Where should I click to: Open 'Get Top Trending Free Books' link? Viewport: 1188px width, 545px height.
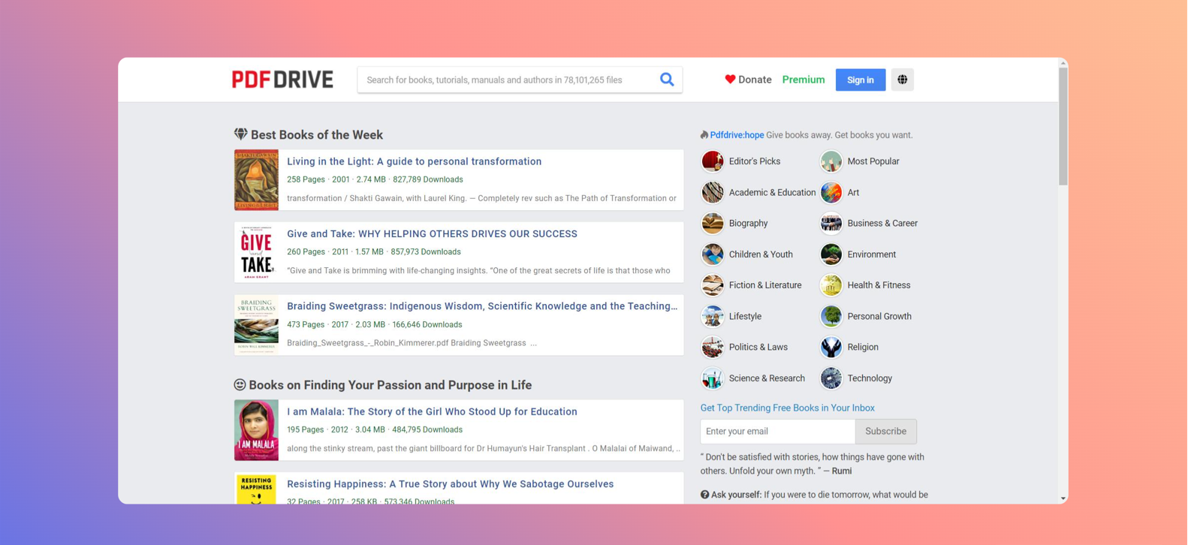click(x=787, y=408)
